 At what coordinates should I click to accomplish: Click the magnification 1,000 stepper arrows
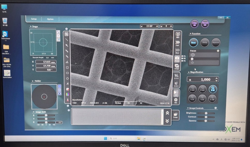coord(216,79)
